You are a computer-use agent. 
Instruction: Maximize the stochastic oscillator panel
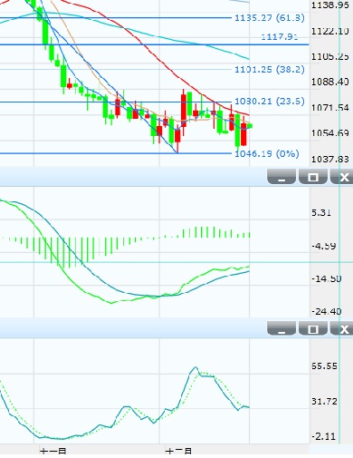(x=313, y=328)
